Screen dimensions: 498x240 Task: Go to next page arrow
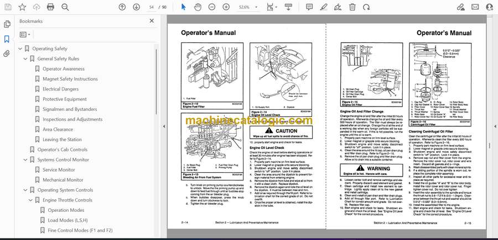[x=136, y=7]
